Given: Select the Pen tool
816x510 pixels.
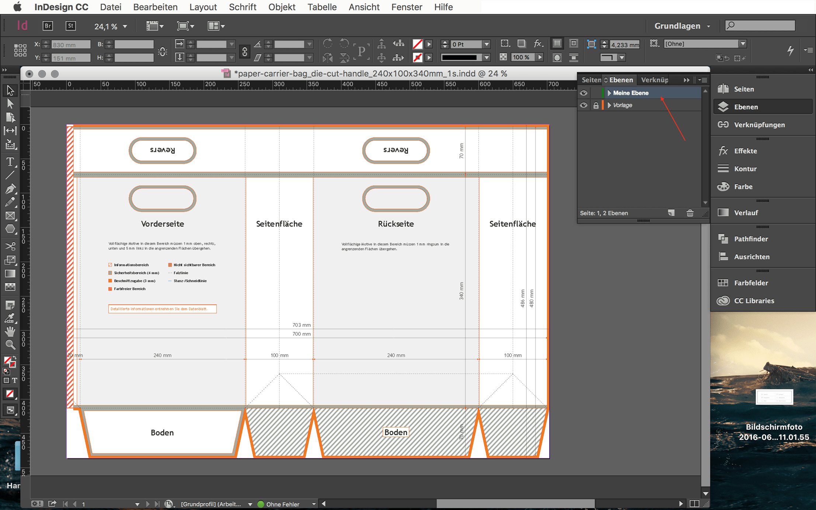Looking at the screenshot, I should [10, 189].
